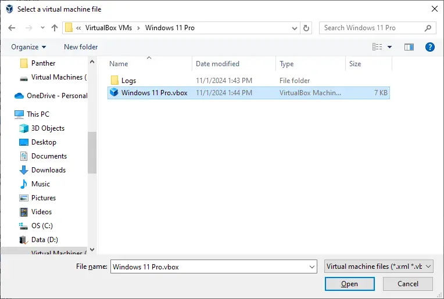Click the magnifying glass search icon
Viewport: 444px width, 299px height.
428,28
